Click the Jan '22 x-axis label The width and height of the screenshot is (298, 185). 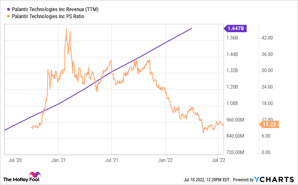coord(165,160)
